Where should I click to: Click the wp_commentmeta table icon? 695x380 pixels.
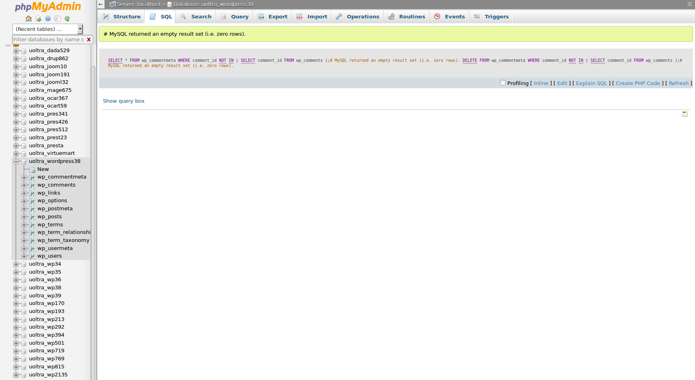pos(33,177)
